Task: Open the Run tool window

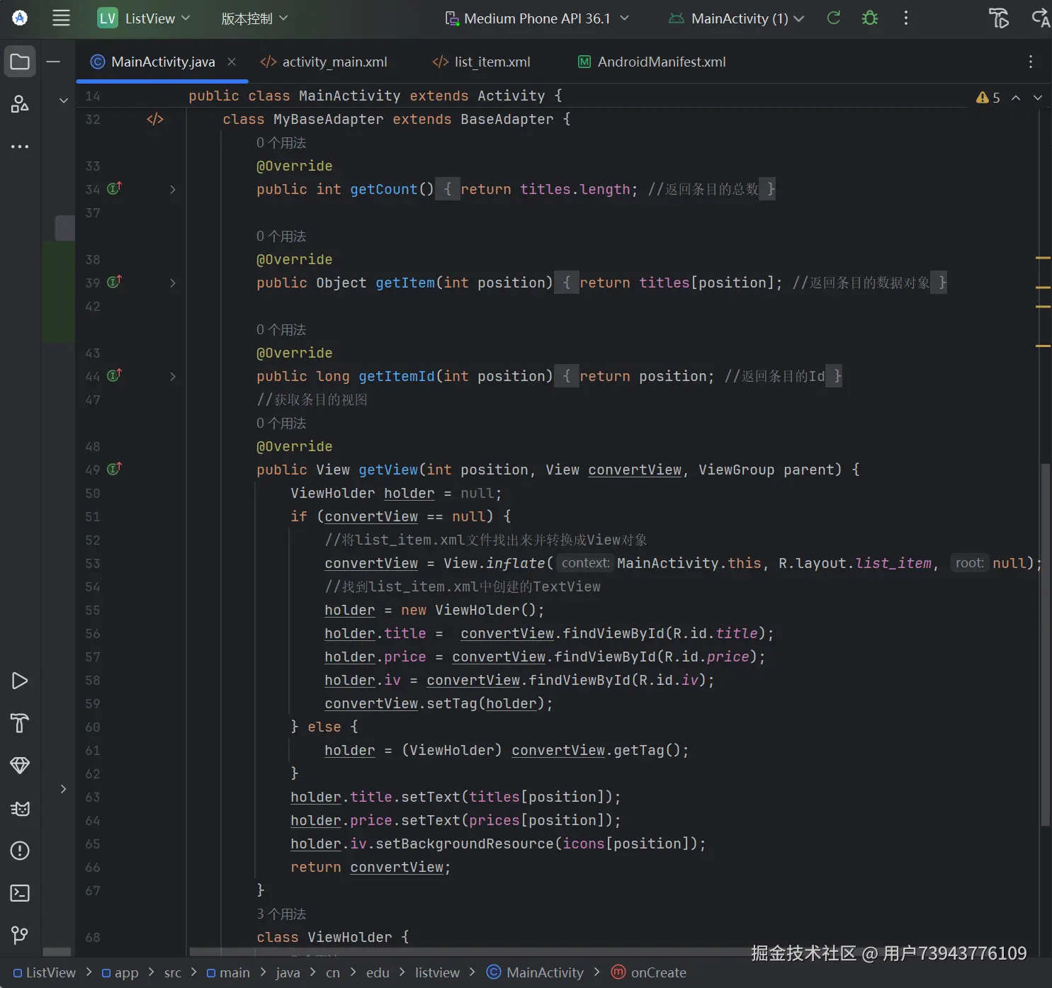Action: (x=20, y=681)
